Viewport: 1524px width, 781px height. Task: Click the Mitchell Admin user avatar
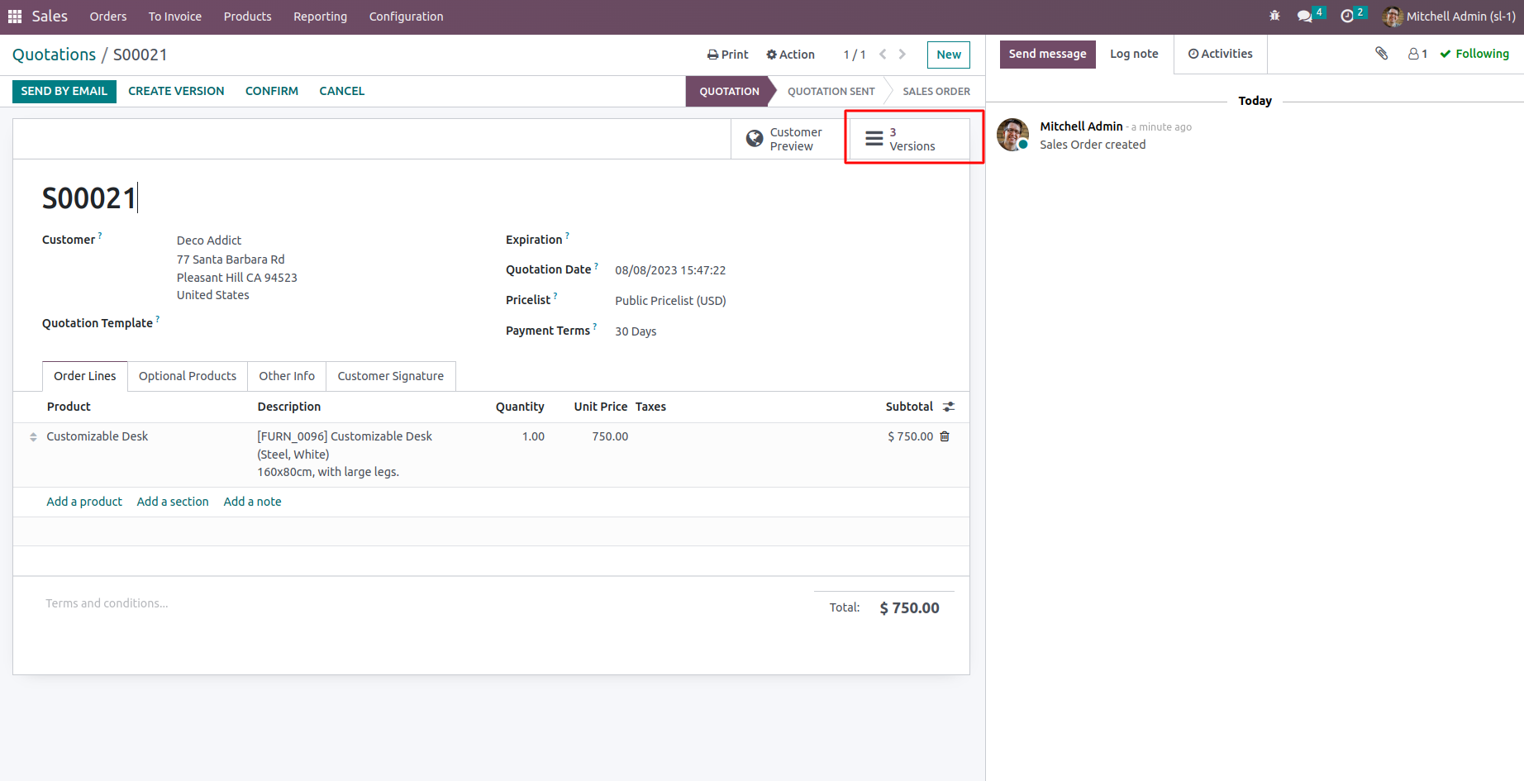tap(1393, 17)
